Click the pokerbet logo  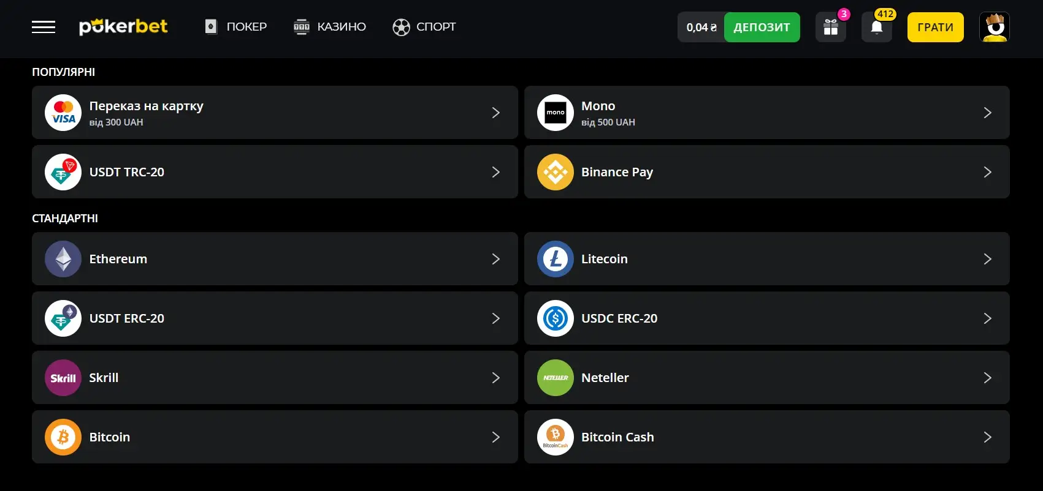tap(123, 26)
